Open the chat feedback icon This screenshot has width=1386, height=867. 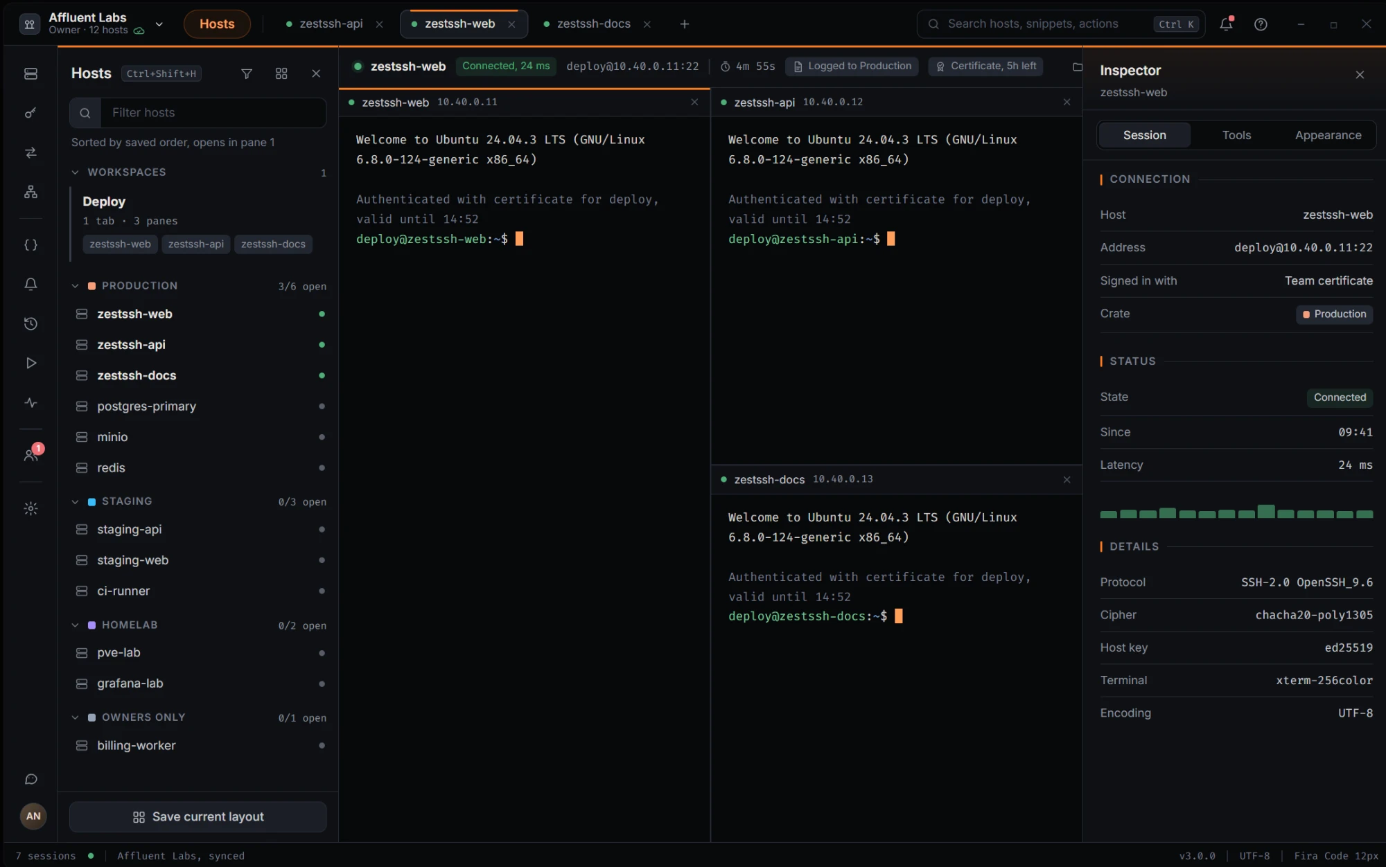tap(30, 779)
